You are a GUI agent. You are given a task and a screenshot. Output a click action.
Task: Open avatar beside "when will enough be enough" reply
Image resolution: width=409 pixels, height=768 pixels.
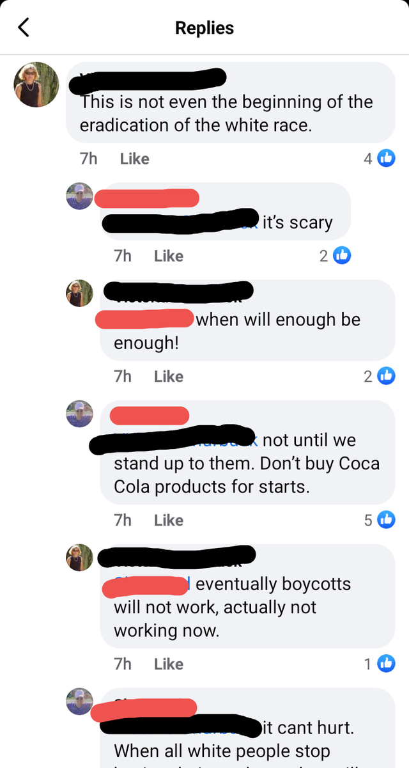[x=80, y=293]
